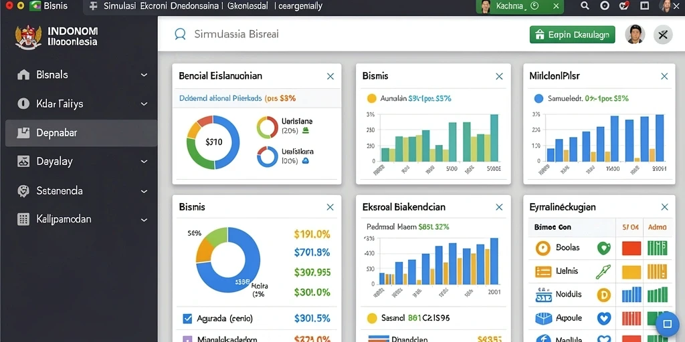Screen dimensions: 685x342
Task: Toggle the Agurada checkbox
Action: point(187,319)
